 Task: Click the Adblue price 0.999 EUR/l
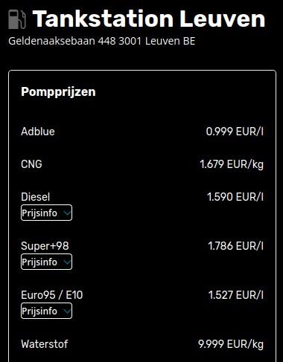tap(235, 132)
